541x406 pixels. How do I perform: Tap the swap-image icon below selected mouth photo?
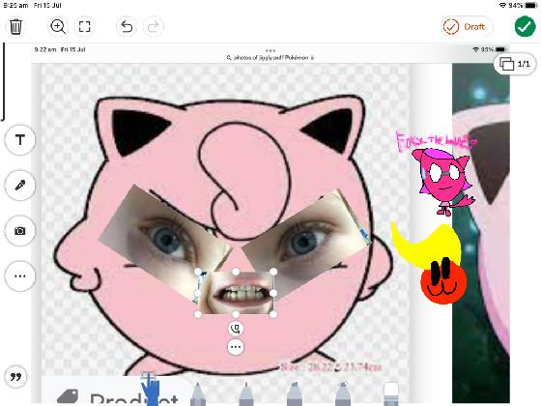click(236, 329)
